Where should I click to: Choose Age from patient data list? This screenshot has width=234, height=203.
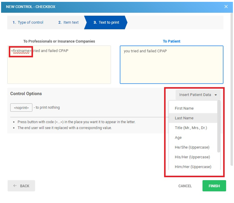[193, 138]
